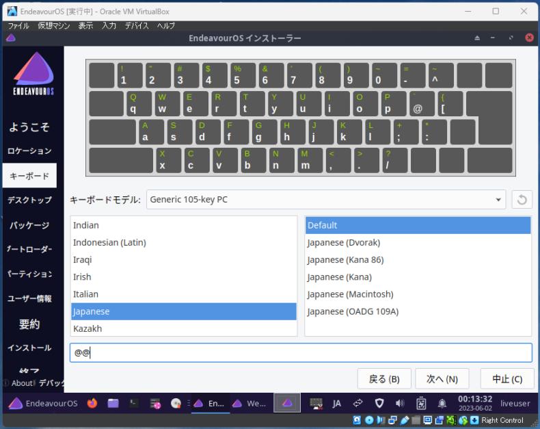This screenshot has width=540, height=429.
Task: Click VirtualBox hard disk status icon
Action: coord(357,420)
